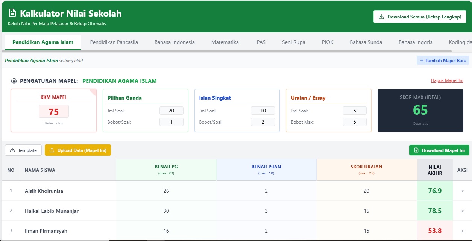Viewport: 472px width, 241px height.
Task: Edit the KKM Mapel value field
Action: click(x=54, y=112)
